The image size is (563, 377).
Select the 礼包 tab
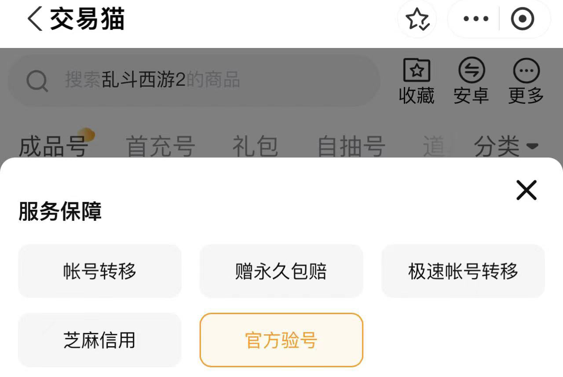coord(255,146)
